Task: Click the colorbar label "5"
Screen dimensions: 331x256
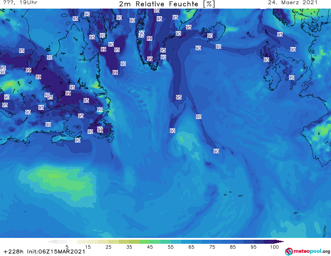Action: (67, 247)
